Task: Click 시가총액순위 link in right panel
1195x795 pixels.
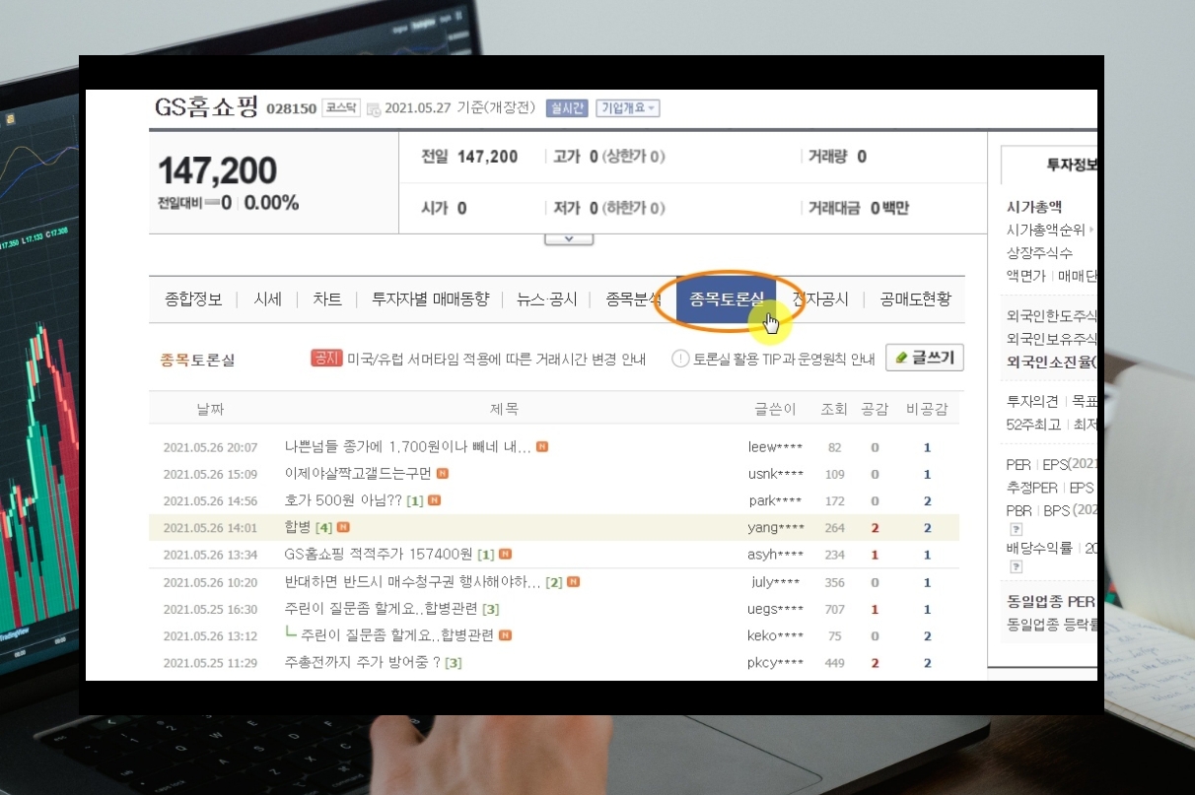Action: [x=1045, y=230]
